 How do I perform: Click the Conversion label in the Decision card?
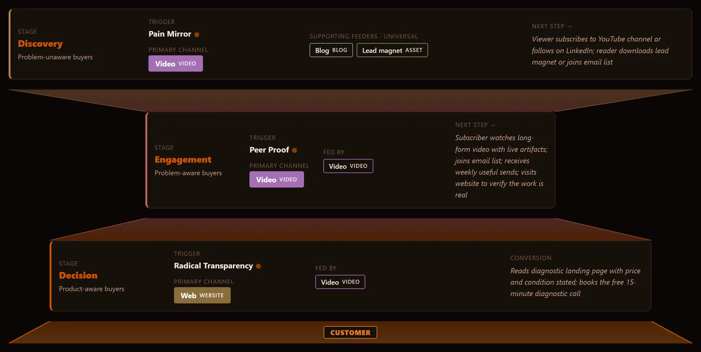coord(531,258)
